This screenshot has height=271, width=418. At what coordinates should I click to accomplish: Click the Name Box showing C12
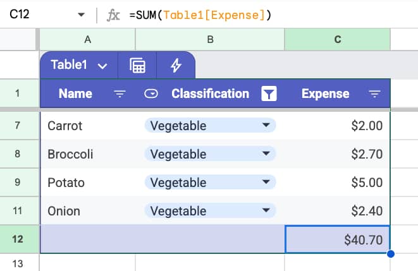[x=32, y=15]
